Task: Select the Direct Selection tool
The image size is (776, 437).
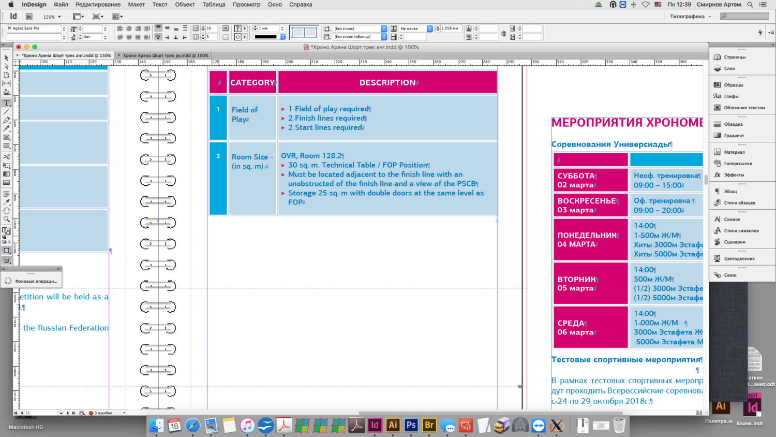Action: click(7, 66)
